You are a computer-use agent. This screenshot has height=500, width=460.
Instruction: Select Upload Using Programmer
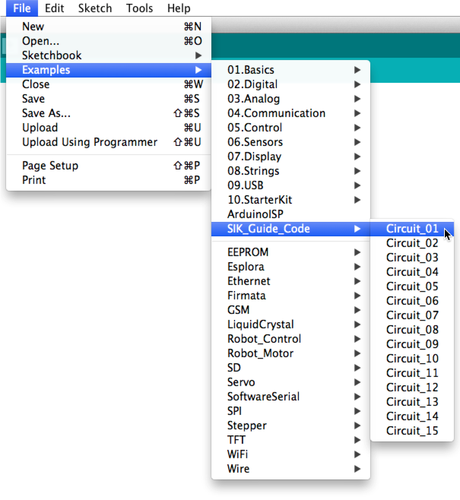[109, 142]
